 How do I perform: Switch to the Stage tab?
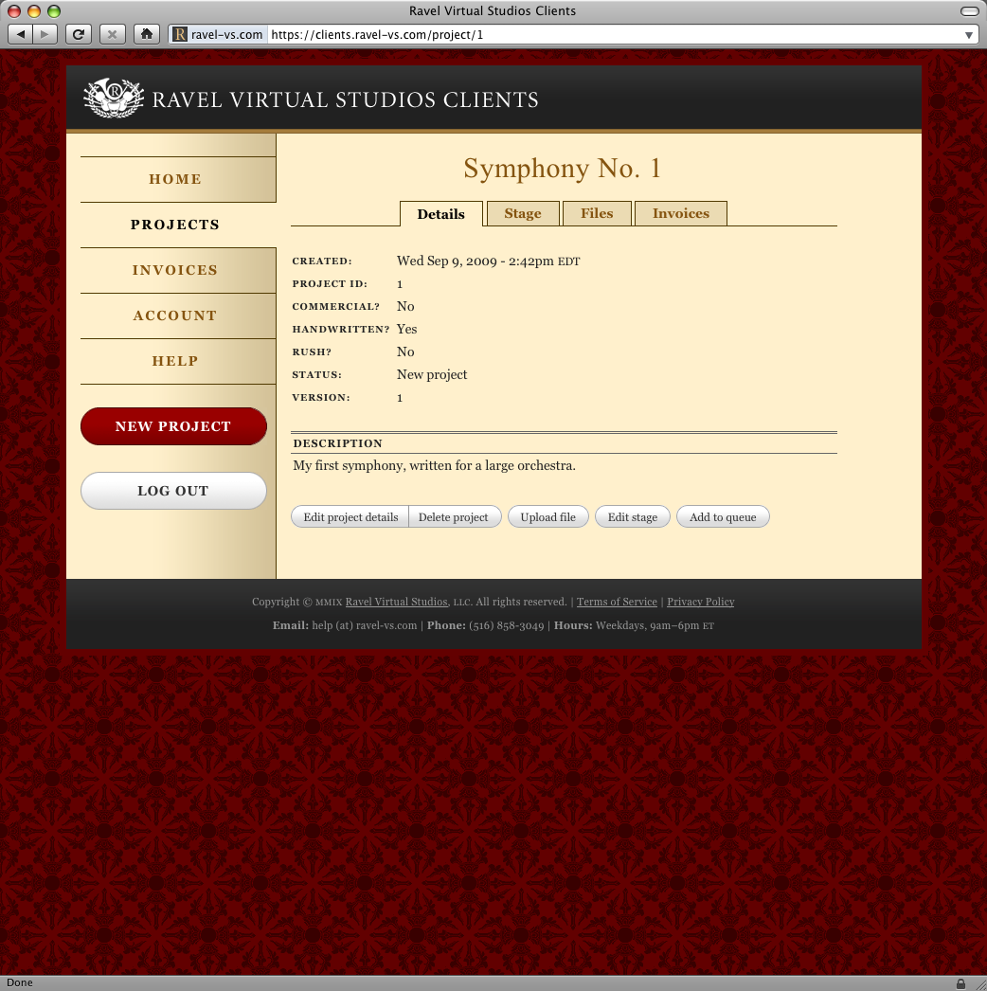[523, 213]
